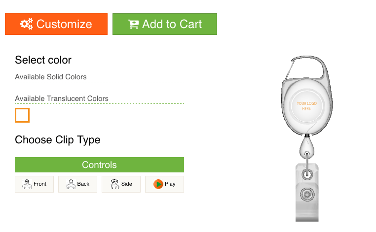Click Add to Cart text
Screen dimensions: 376x232
(172, 24)
